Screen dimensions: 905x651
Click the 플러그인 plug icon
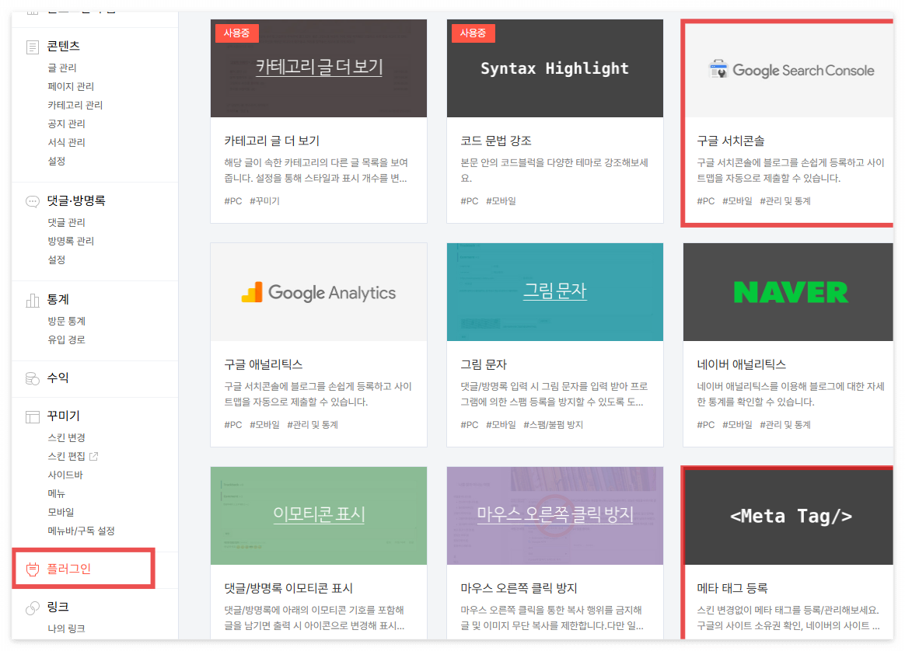pos(33,569)
